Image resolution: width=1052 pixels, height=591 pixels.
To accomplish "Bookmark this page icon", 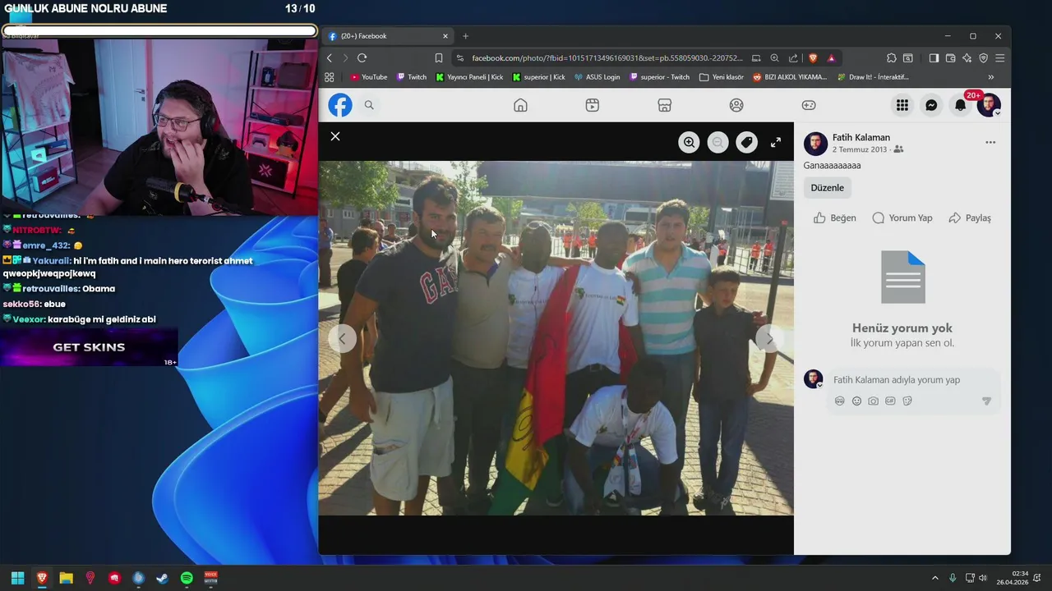I will point(439,58).
